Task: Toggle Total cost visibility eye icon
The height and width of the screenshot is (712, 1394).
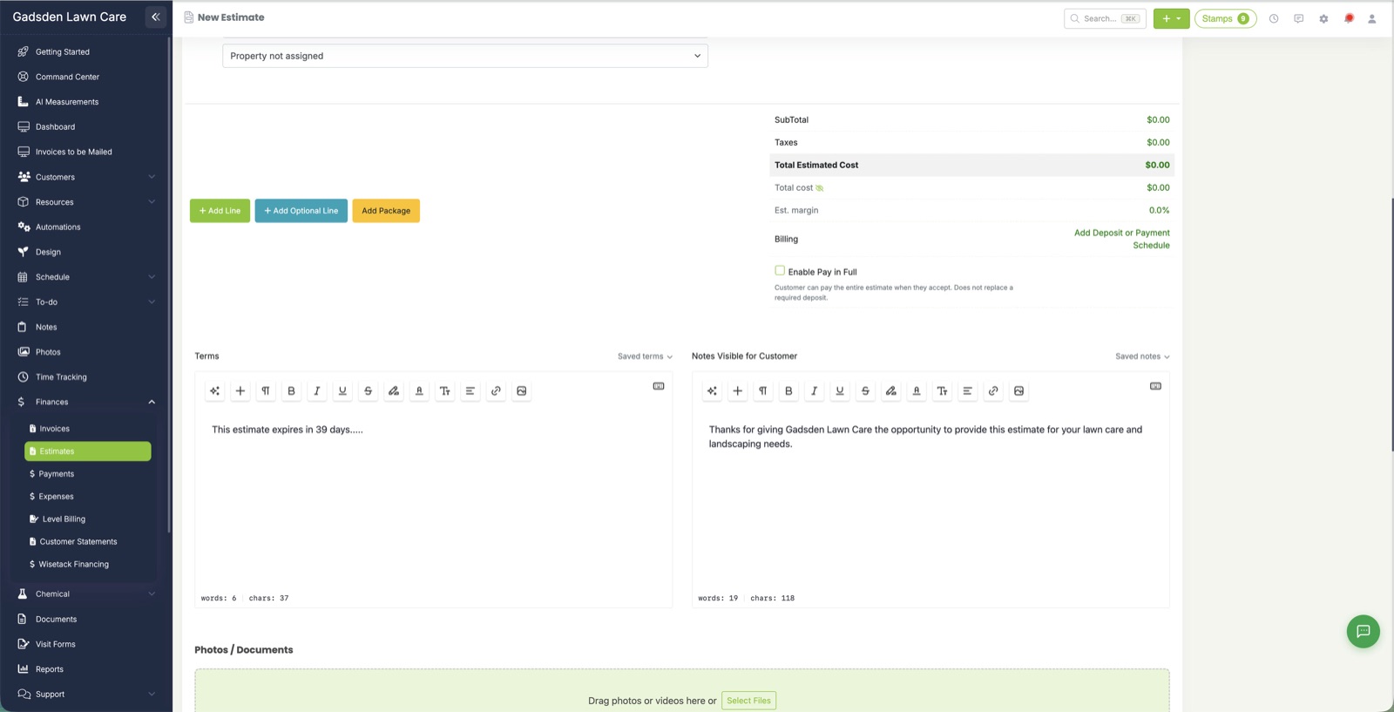Action: [819, 188]
